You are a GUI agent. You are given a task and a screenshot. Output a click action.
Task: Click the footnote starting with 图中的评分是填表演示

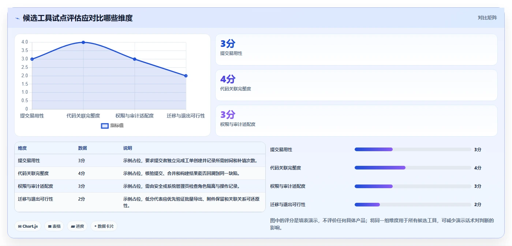[382, 224]
